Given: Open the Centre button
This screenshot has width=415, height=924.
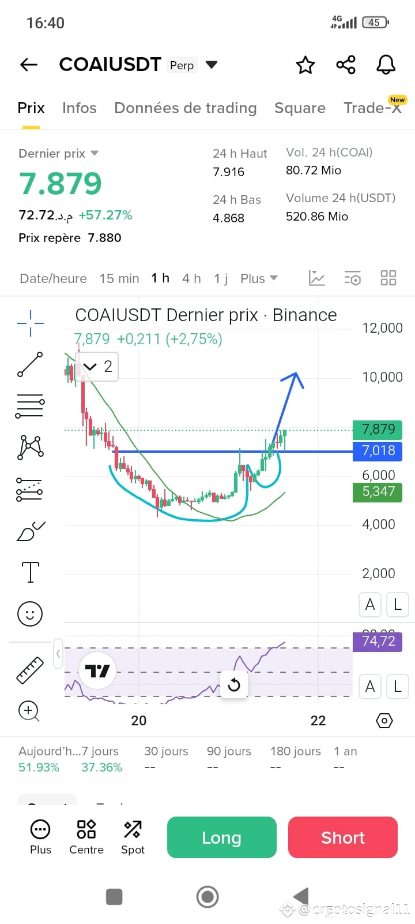Looking at the screenshot, I should 86,837.
